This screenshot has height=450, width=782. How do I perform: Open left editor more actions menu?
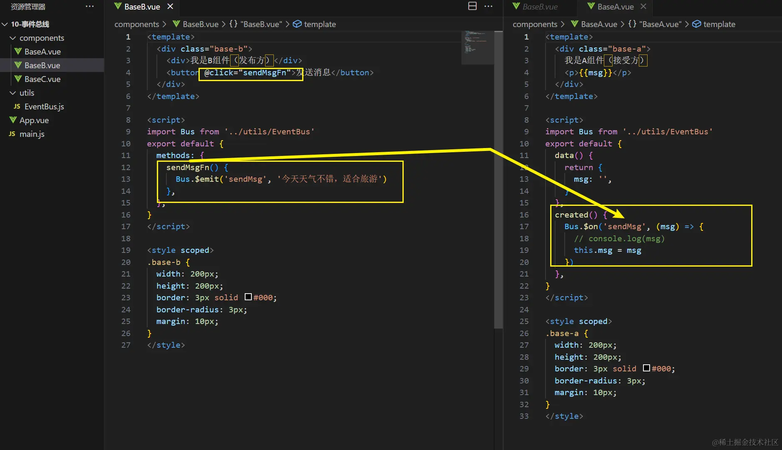click(x=489, y=6)
